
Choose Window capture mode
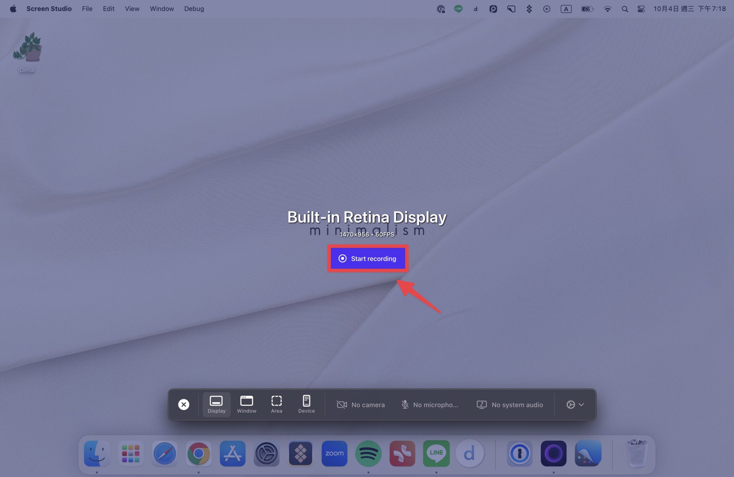(246, 404)
